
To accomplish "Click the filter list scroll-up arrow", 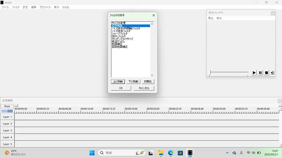I will click(x=152, y=24).
